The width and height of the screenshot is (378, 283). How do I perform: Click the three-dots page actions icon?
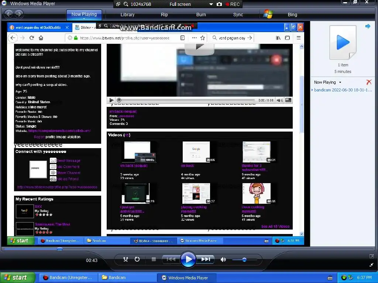(x=194, y=38)
